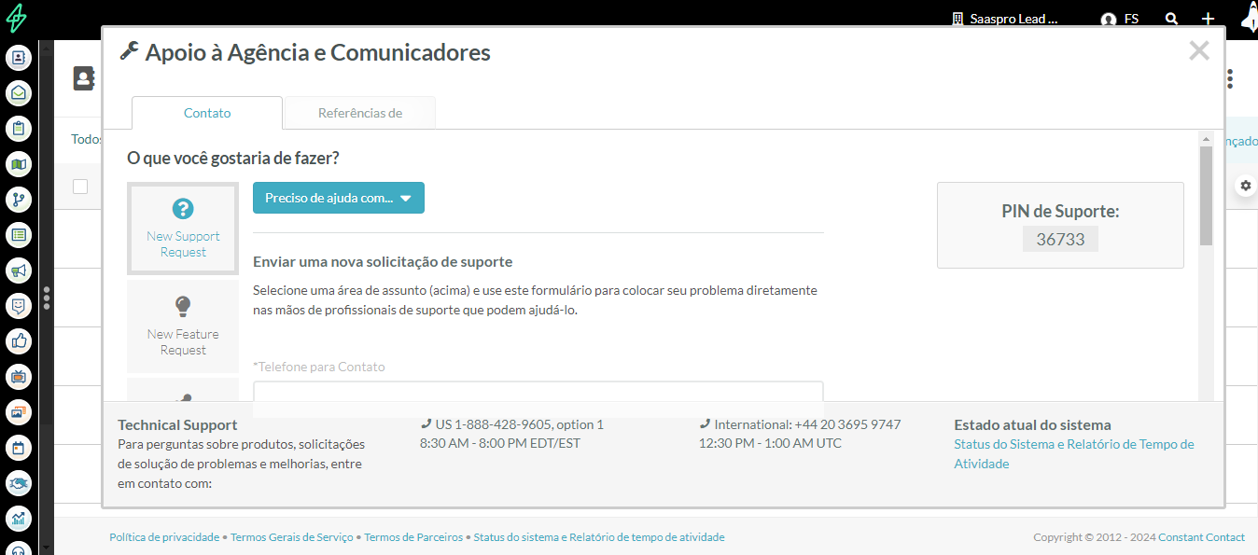The image size is (1258, 555).
Task: Choose the New Feature Request option
Action: 183,326
